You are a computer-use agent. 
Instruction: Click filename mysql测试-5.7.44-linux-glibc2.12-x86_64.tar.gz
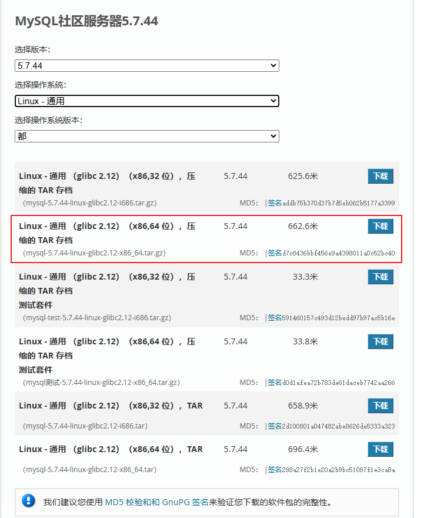[101, 383]
